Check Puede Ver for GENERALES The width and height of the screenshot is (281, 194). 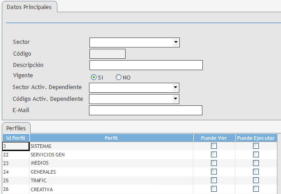[214, 172]
